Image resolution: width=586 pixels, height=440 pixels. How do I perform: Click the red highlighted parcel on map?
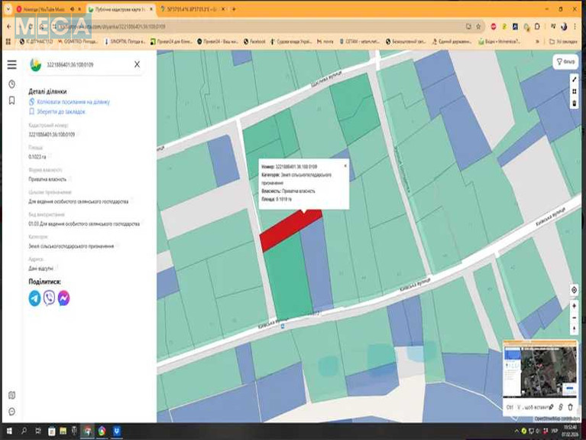pos(289,230)
